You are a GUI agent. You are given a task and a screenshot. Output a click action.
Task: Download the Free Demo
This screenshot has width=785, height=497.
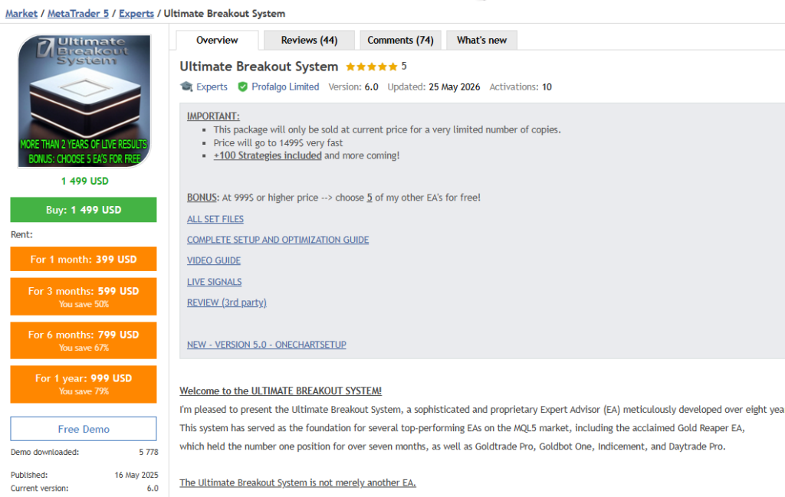tap(84, 429)
